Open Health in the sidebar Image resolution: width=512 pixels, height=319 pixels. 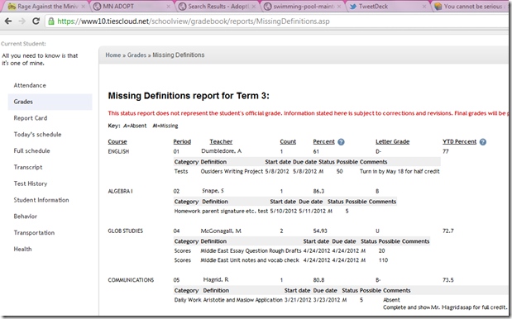click(x=22, y=249)
